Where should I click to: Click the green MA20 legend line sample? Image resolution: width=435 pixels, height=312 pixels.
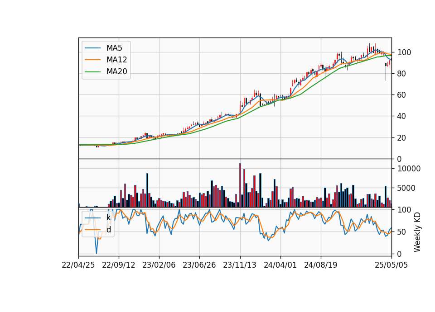(92, 72)
